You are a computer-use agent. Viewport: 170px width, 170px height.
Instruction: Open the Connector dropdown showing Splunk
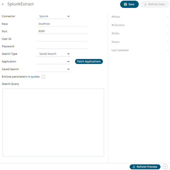(x=53, y=16)
